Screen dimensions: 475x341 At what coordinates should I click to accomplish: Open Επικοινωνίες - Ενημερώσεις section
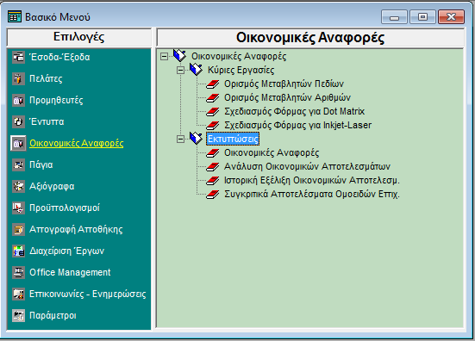click(x=88, y=294)
